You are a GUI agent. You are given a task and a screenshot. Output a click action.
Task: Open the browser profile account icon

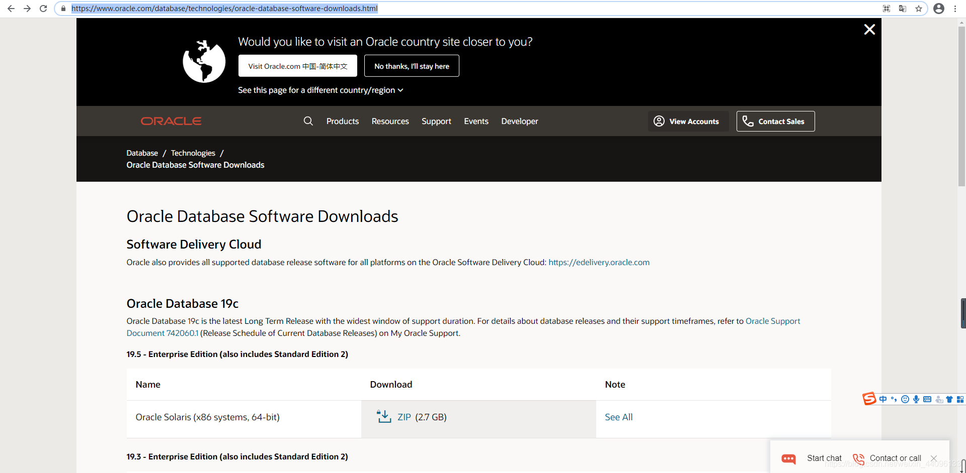tap(939, 9)
